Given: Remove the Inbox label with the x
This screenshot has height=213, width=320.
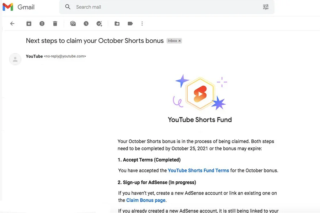Looking at the screenshot, I should pyautogui.click(x=180, y=41).
